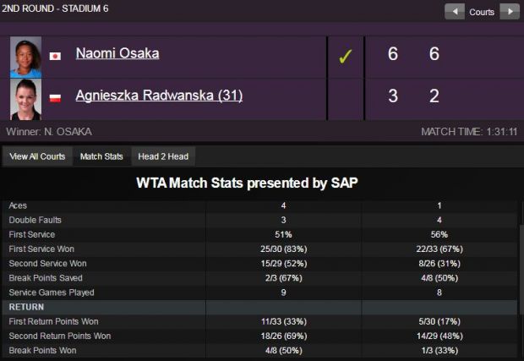Click Radwanska's second set score 2
The image size is (524, 361).
(434, 96)
